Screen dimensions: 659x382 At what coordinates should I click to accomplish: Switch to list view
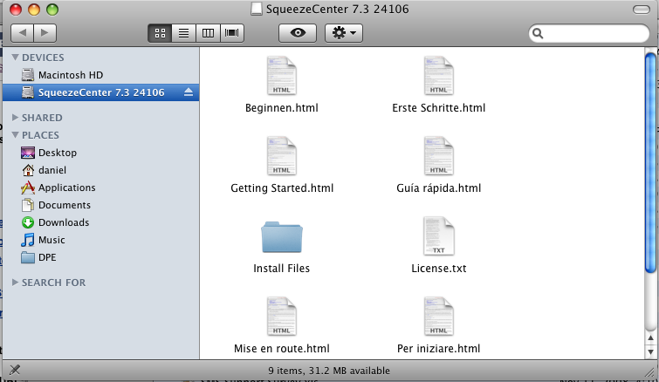(x=183, y=33)
